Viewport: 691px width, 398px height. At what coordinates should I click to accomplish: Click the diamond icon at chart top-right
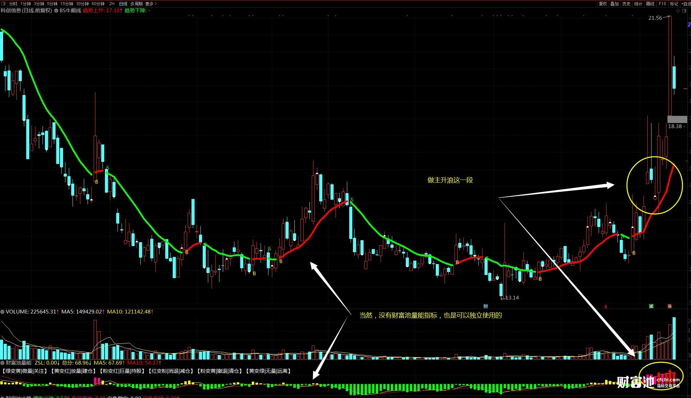[678, 11]
